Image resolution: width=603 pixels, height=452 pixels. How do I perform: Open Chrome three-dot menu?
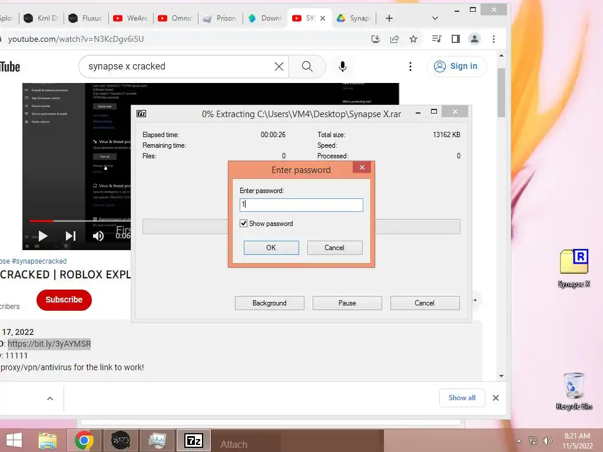(494, 39)
